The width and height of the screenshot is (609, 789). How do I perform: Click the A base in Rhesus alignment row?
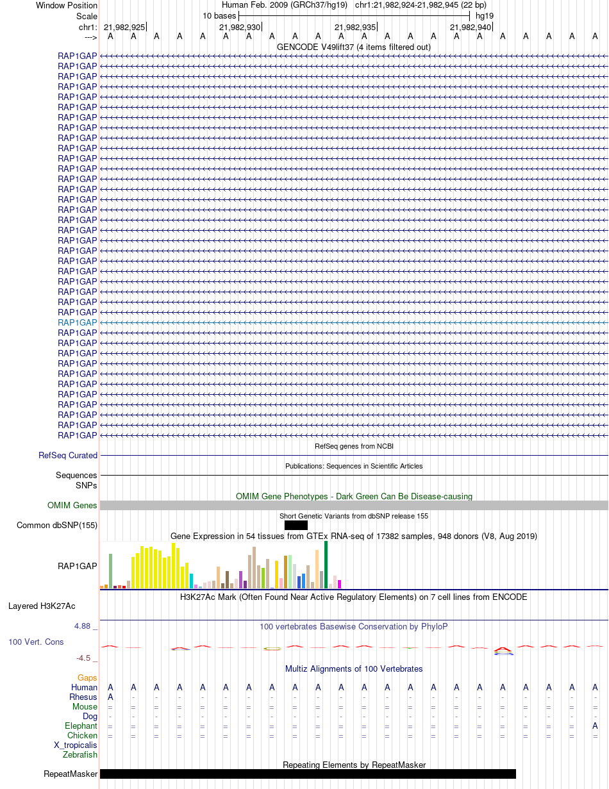[x=110, y=697]
